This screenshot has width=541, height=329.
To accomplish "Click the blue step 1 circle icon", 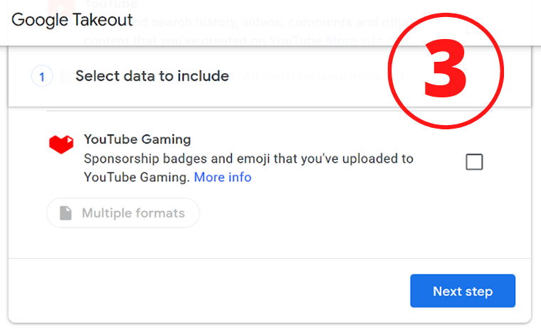I will click(42, 76).
